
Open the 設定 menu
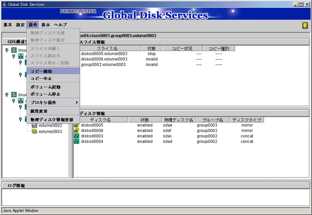coord(20,25)
